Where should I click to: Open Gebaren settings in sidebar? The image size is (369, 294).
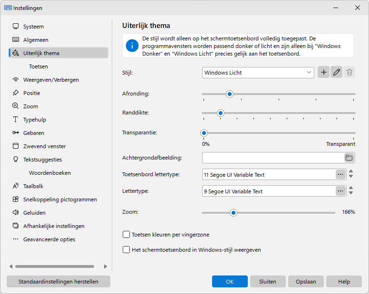(x=58, y=133)
